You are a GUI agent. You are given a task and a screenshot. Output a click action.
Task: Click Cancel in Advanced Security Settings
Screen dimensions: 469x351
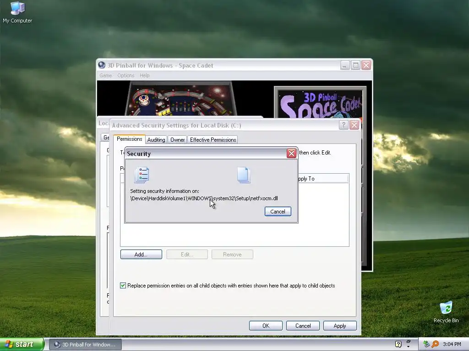pos(303,325)
